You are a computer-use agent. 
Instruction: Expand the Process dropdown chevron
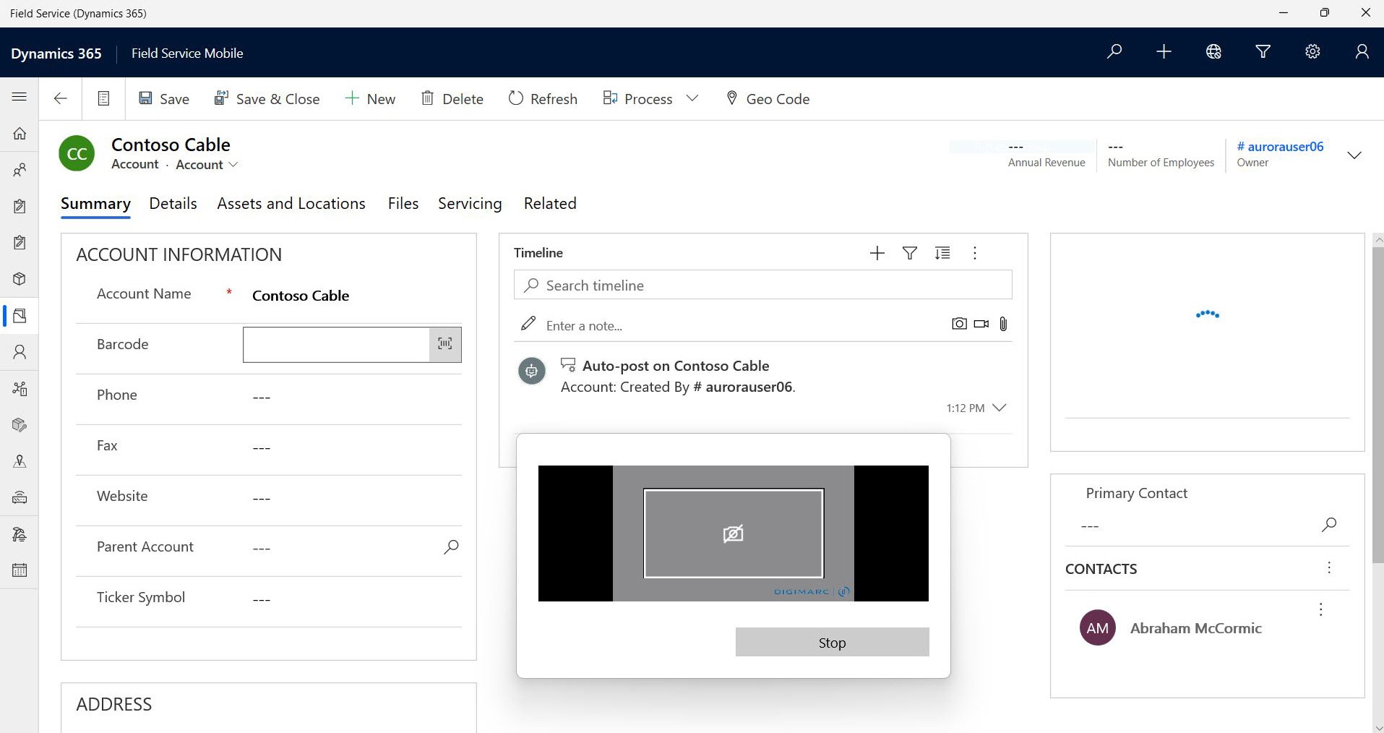(x=692, y=98)
